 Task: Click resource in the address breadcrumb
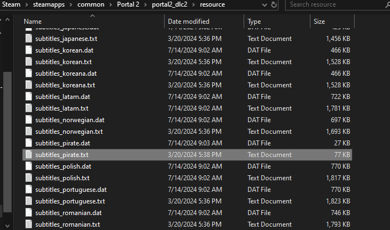pos(213,4)
